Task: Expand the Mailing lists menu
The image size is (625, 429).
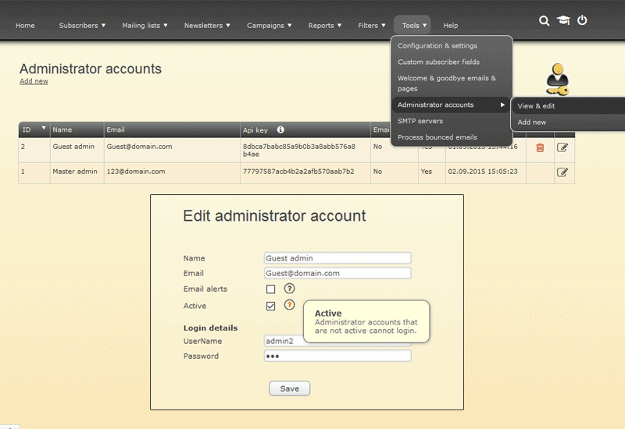Action: [x=145, y=26]
